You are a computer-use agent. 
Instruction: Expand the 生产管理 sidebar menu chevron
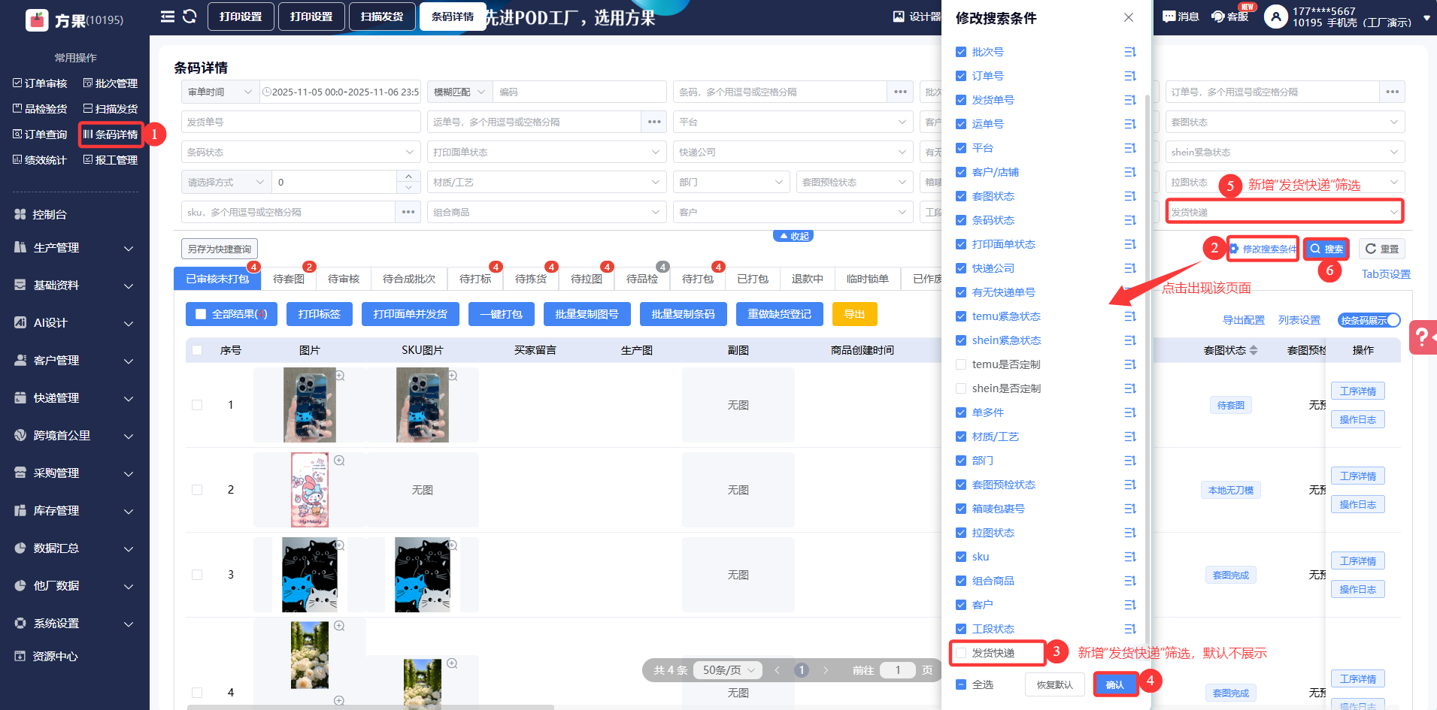pos(129,249)
